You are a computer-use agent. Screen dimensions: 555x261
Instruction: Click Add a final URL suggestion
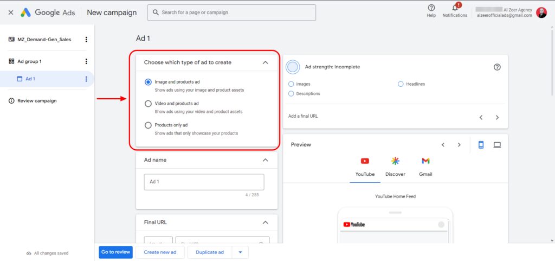pos(303,116)
